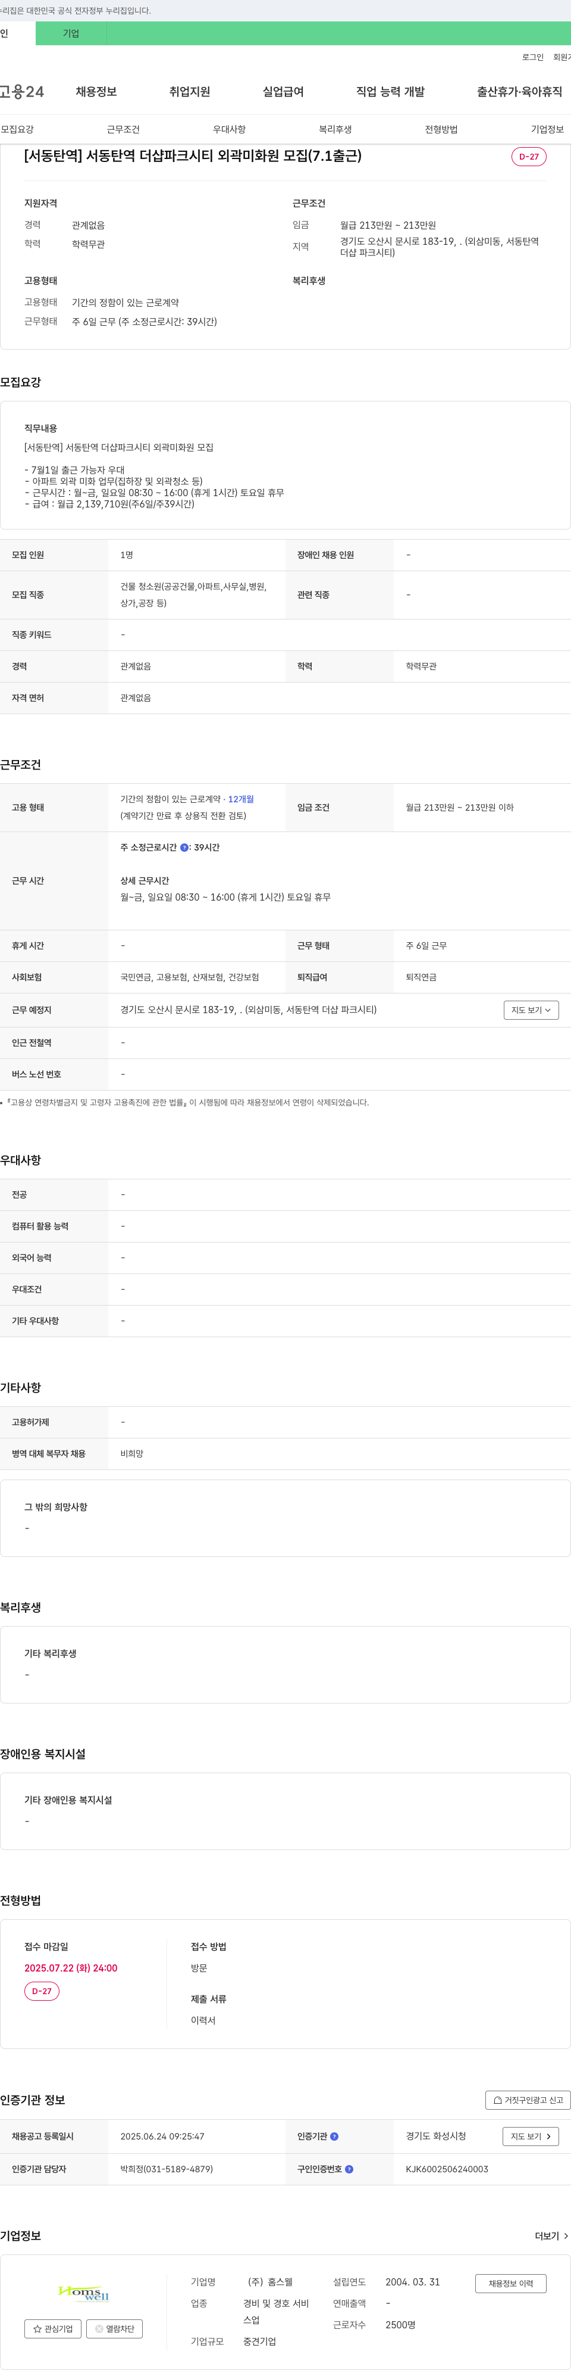Click help icon beside 인증기관 label
This screenshot has height=2370, width=571.
click(x=334, y=2137)
